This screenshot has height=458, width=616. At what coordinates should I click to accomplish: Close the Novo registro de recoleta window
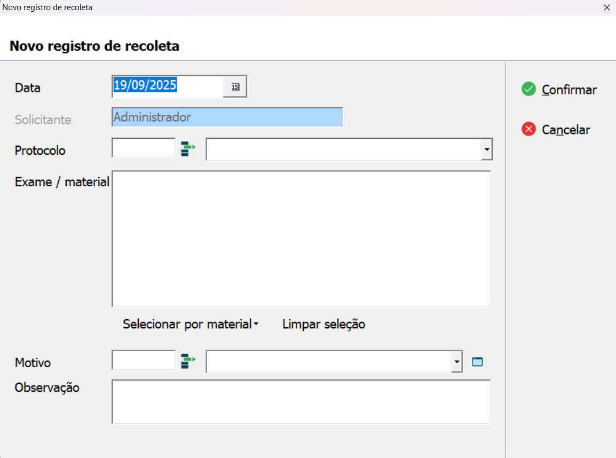(x=606, y=7)
